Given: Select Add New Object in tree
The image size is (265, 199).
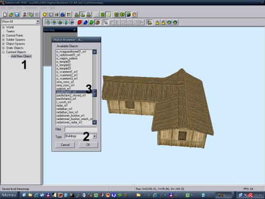Looking at the screenshot, I should point(21,56).
